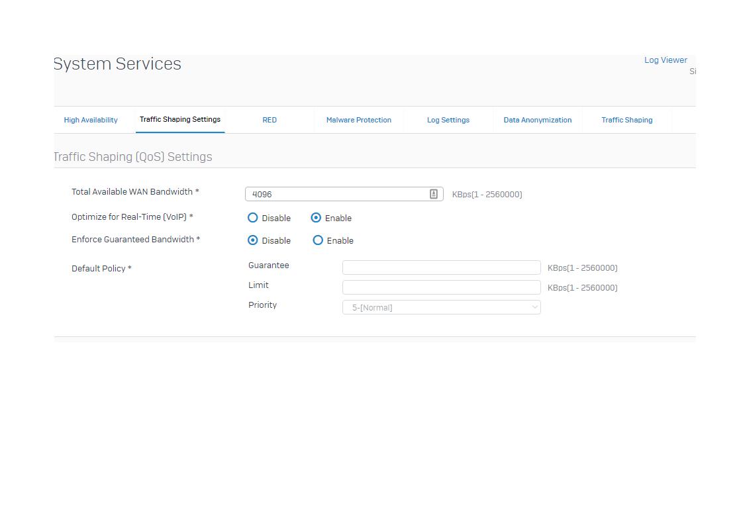Viewport: 743px width, 525px height.
Task: Click the Total Available WAN Bandwidth field
Action: [344, 194]
